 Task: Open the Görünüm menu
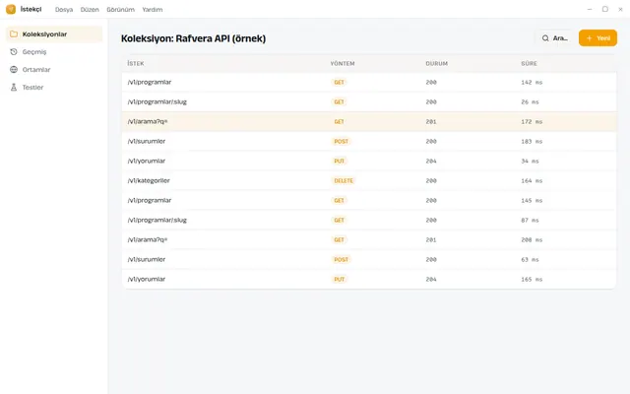point(120,9)
